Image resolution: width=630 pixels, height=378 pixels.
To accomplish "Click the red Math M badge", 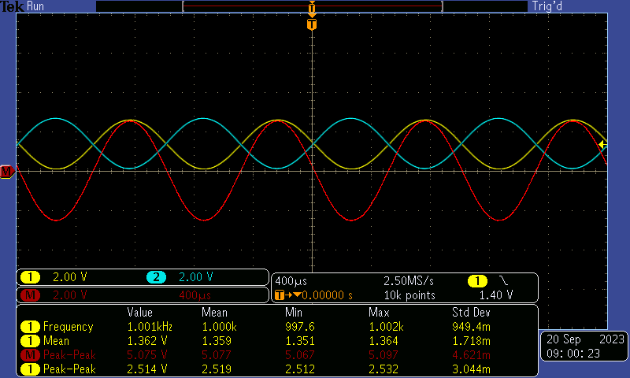I will pos(30,295).
